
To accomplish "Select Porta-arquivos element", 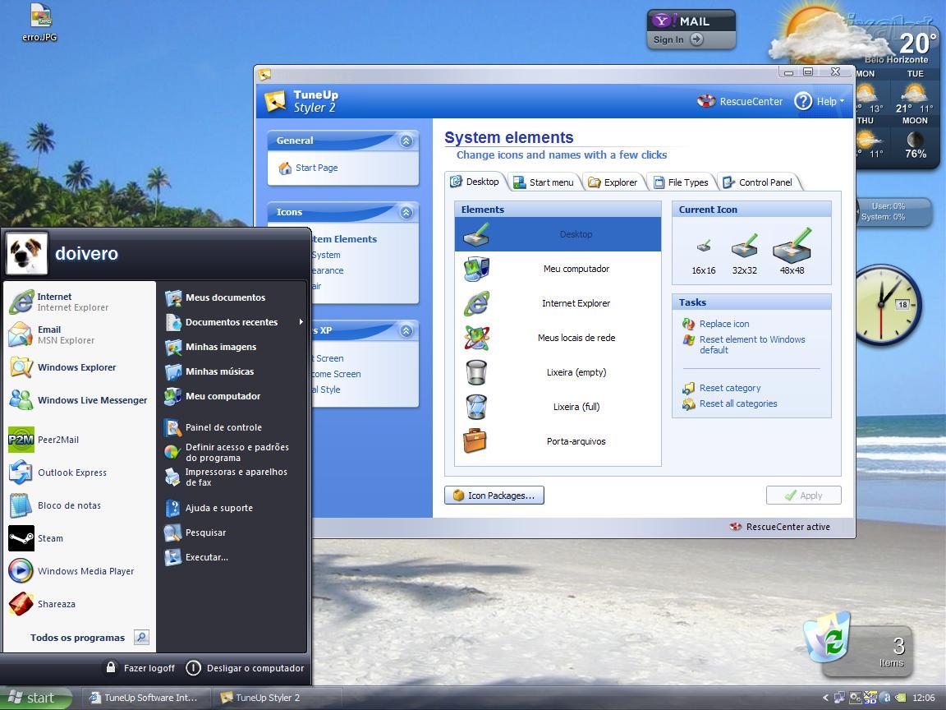I will click(558, 440).
